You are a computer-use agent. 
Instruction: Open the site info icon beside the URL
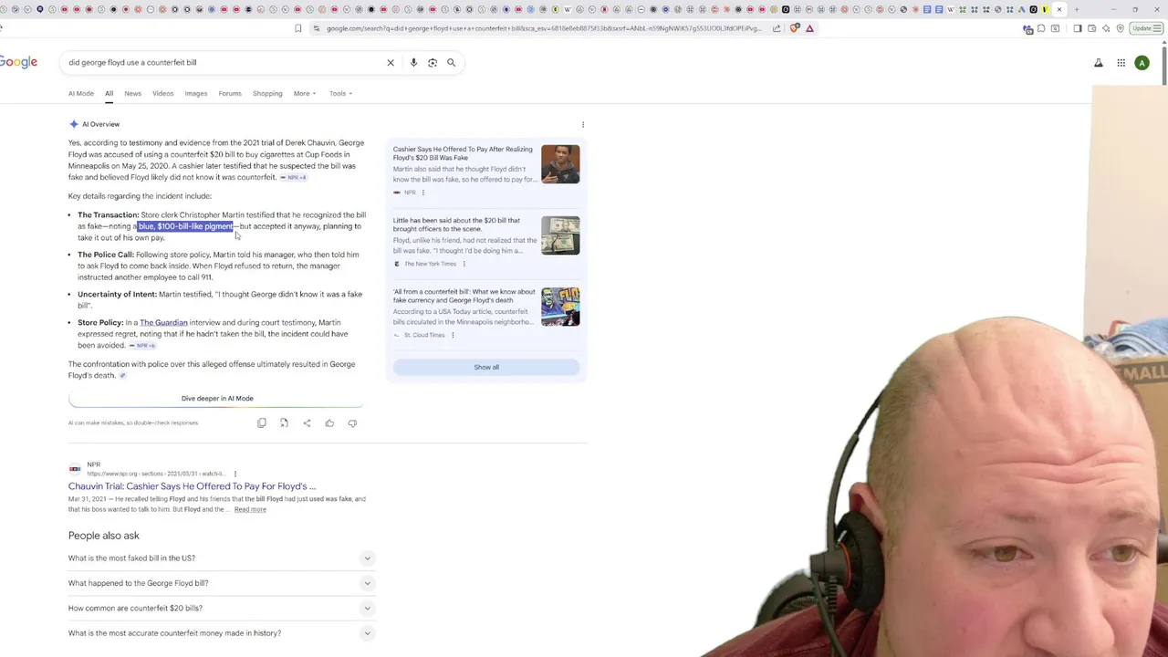(317, 28)
